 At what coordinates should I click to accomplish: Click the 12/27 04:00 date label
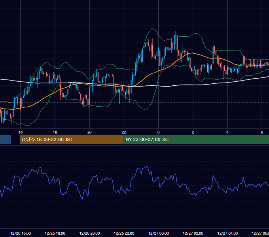coord(227,233)
